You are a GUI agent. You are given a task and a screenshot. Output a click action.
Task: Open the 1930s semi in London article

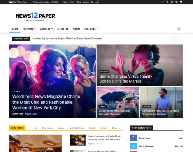click(x=105, y=138)
